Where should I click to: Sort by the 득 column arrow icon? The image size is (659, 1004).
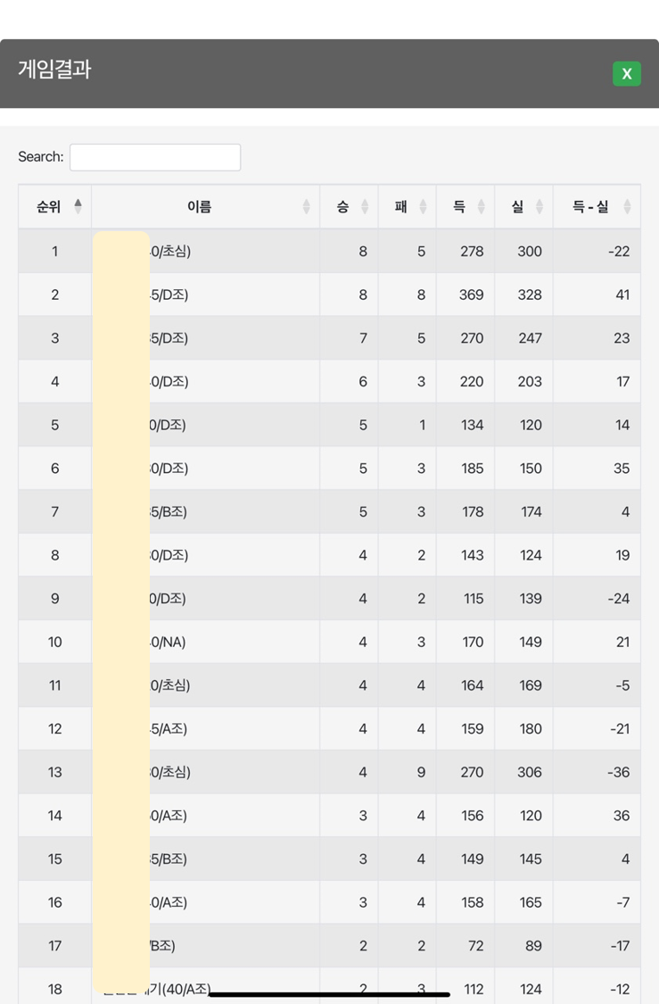tap(482, 206)
